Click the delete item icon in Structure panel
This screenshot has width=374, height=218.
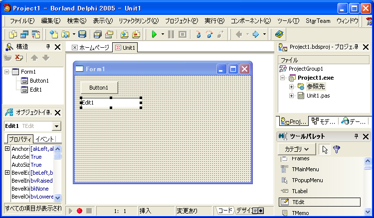tap(19, 58)
